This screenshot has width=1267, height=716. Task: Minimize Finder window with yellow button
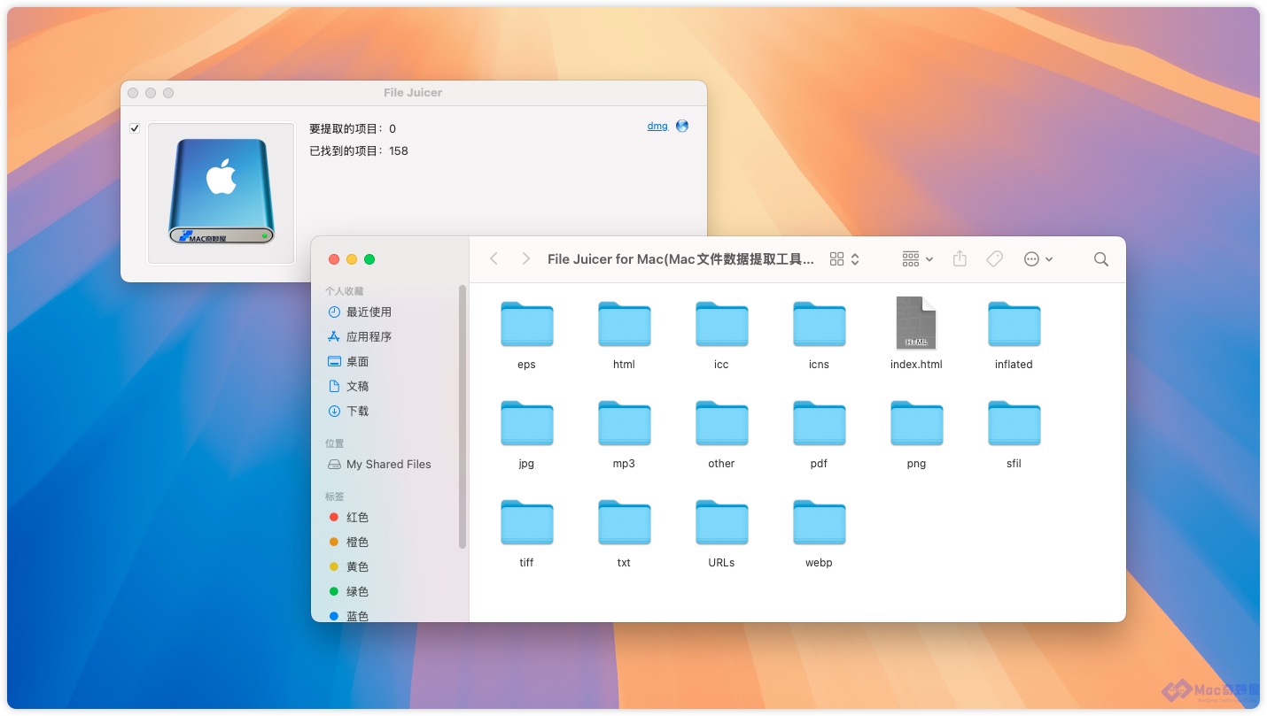click(352, 259)
